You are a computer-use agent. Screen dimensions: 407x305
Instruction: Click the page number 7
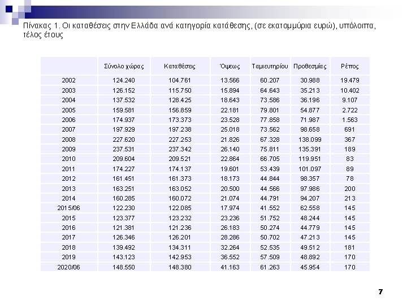(380, 292)
